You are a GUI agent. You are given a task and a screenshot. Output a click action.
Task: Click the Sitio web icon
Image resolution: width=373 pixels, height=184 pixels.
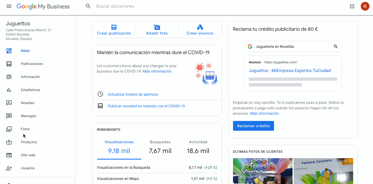(9, 155)
